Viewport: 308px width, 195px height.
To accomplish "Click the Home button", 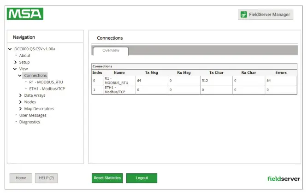I will pyautogui.click(x=21, y=178).
